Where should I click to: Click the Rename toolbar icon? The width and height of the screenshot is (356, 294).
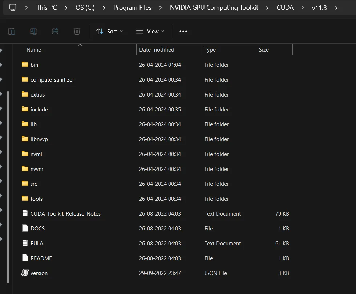33,31
